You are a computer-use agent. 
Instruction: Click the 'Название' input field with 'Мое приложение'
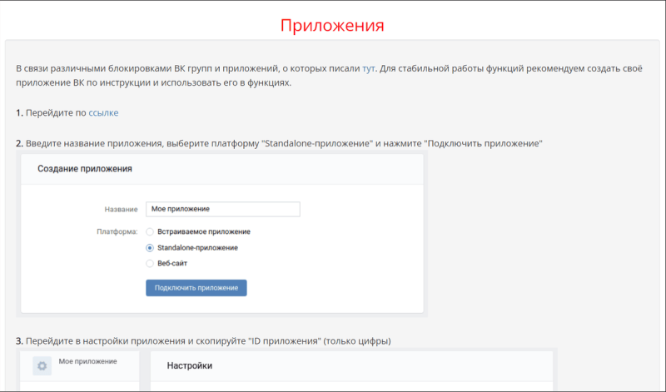223,209
